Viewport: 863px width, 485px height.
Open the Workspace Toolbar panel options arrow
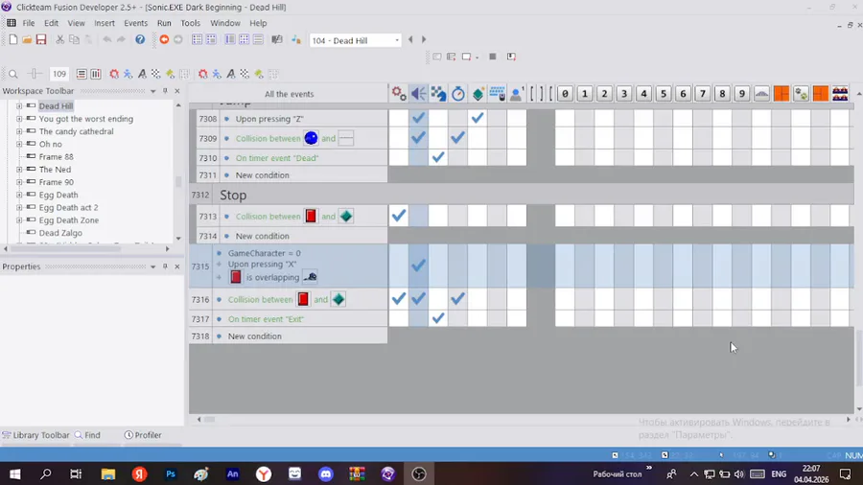click(x=153, y=91)
